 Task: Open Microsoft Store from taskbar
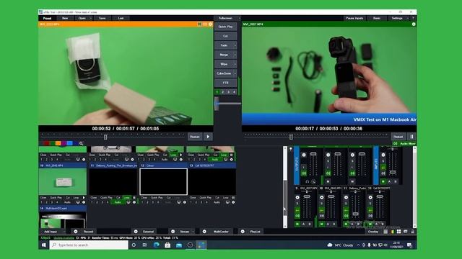coord(167,245)
